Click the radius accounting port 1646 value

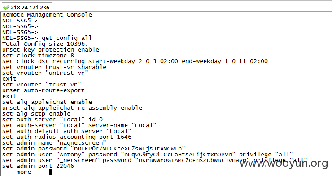[x=124, y=137]
